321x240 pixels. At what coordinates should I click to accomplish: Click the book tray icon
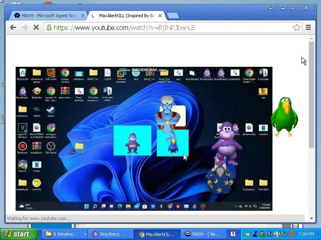284,234
